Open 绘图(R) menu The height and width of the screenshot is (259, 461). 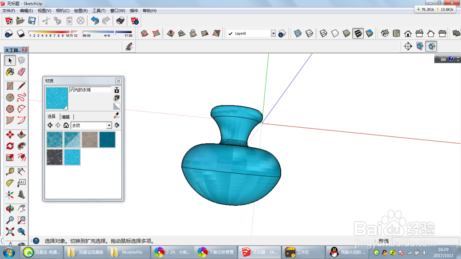[x=81, y=11]
